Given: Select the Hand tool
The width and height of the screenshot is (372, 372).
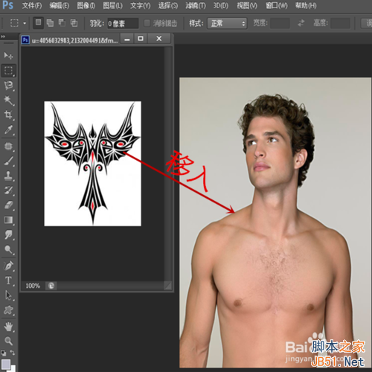Looking at the screenshot, I should point(8,327).
